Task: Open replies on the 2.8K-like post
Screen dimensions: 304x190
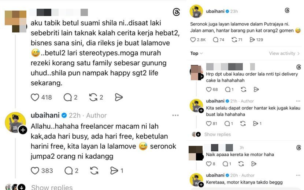Action: tap(216, 40)
